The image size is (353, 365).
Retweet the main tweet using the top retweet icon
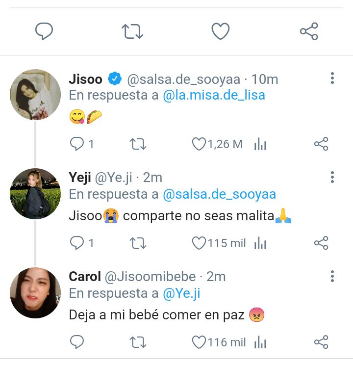click(132, 31)
